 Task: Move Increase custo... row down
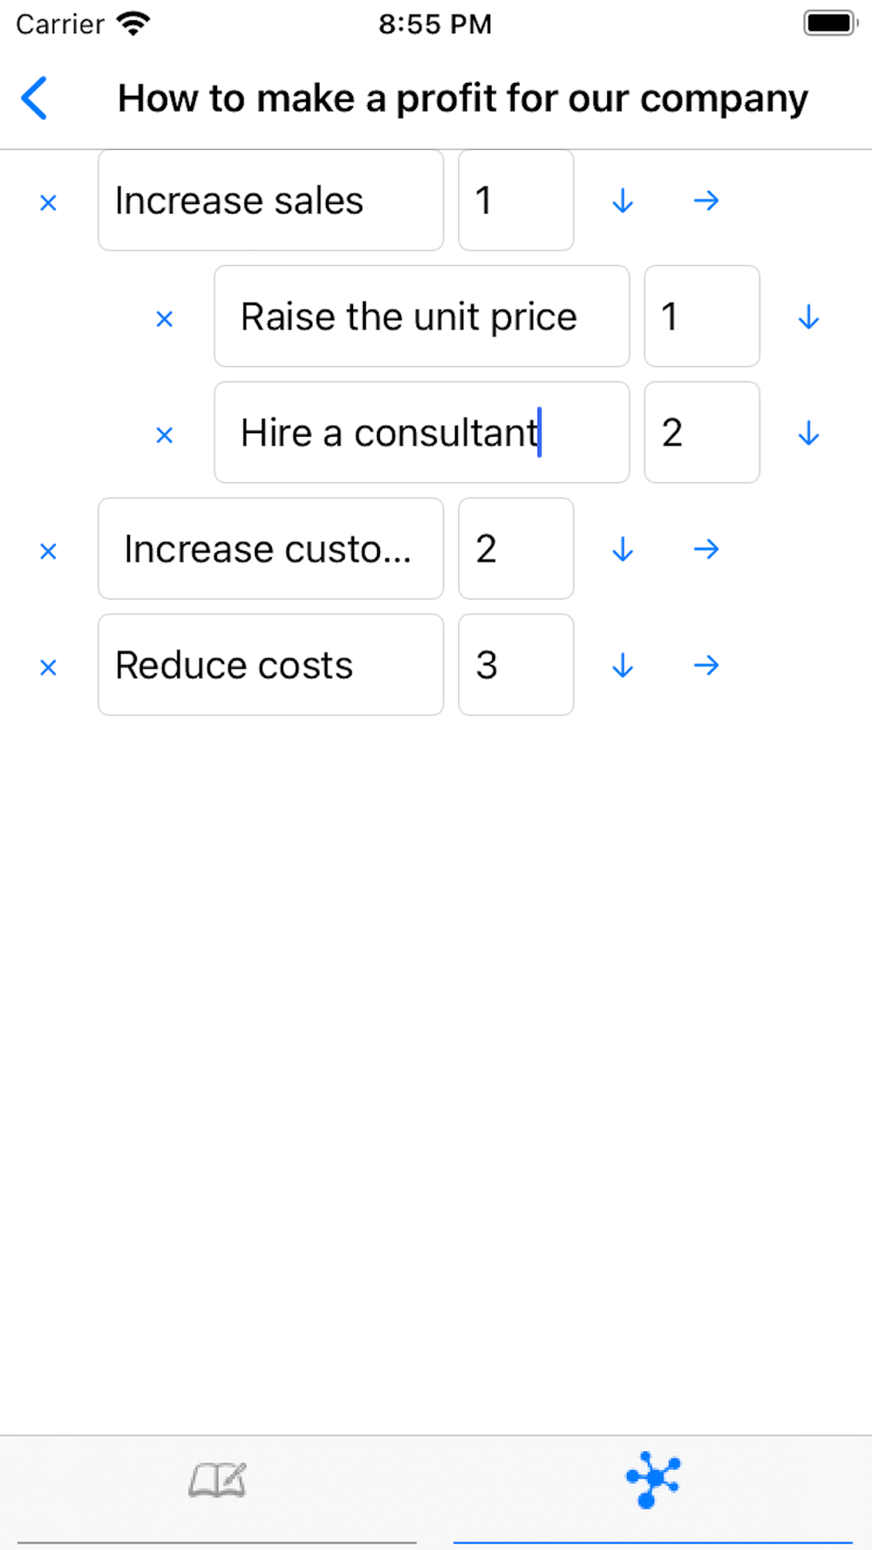click(x=623, y=549)
